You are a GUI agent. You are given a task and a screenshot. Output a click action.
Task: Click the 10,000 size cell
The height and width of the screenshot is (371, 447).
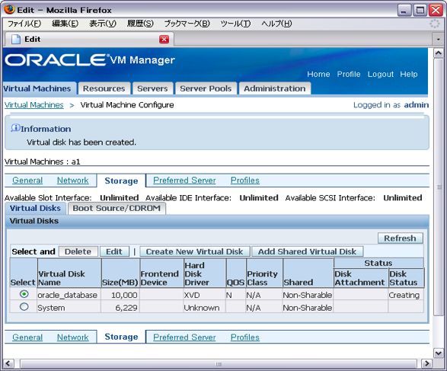120,295
